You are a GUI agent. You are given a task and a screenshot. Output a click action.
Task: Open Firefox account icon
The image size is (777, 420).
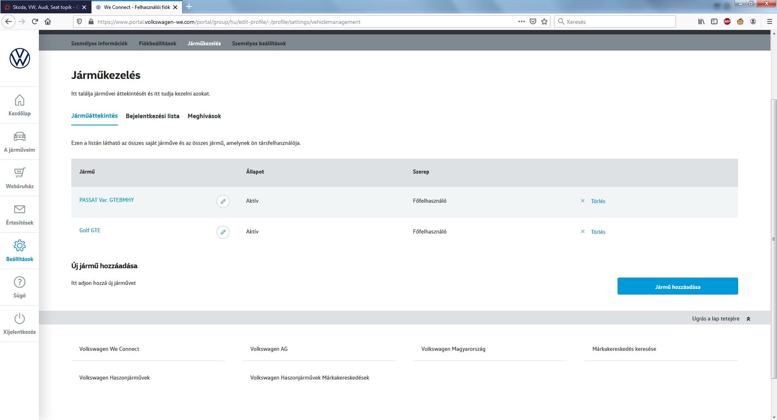click(x=753, y=21)
